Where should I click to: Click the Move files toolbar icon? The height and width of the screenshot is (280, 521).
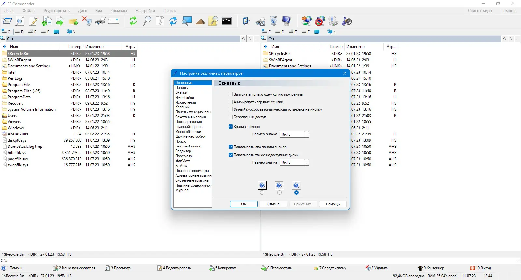(x=60, y=21)
